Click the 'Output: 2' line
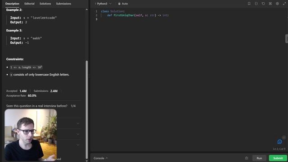 [x=18, y=22]
